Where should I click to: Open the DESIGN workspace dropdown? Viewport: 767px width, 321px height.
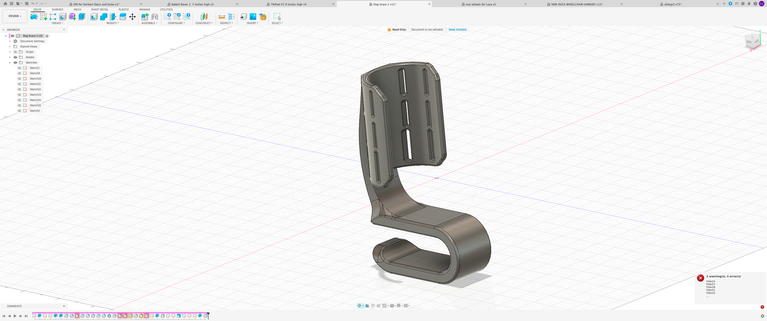(x=14, y=16)
